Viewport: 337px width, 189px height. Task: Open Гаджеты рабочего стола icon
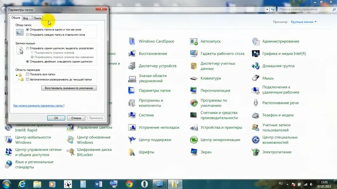pyautogui.click(x=194, y=54)
